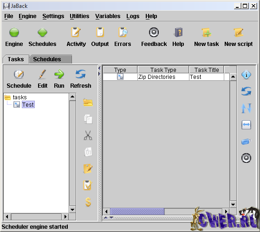Run the selected task
This screenshot has width=260, height=232.
[x=59, y=74]
